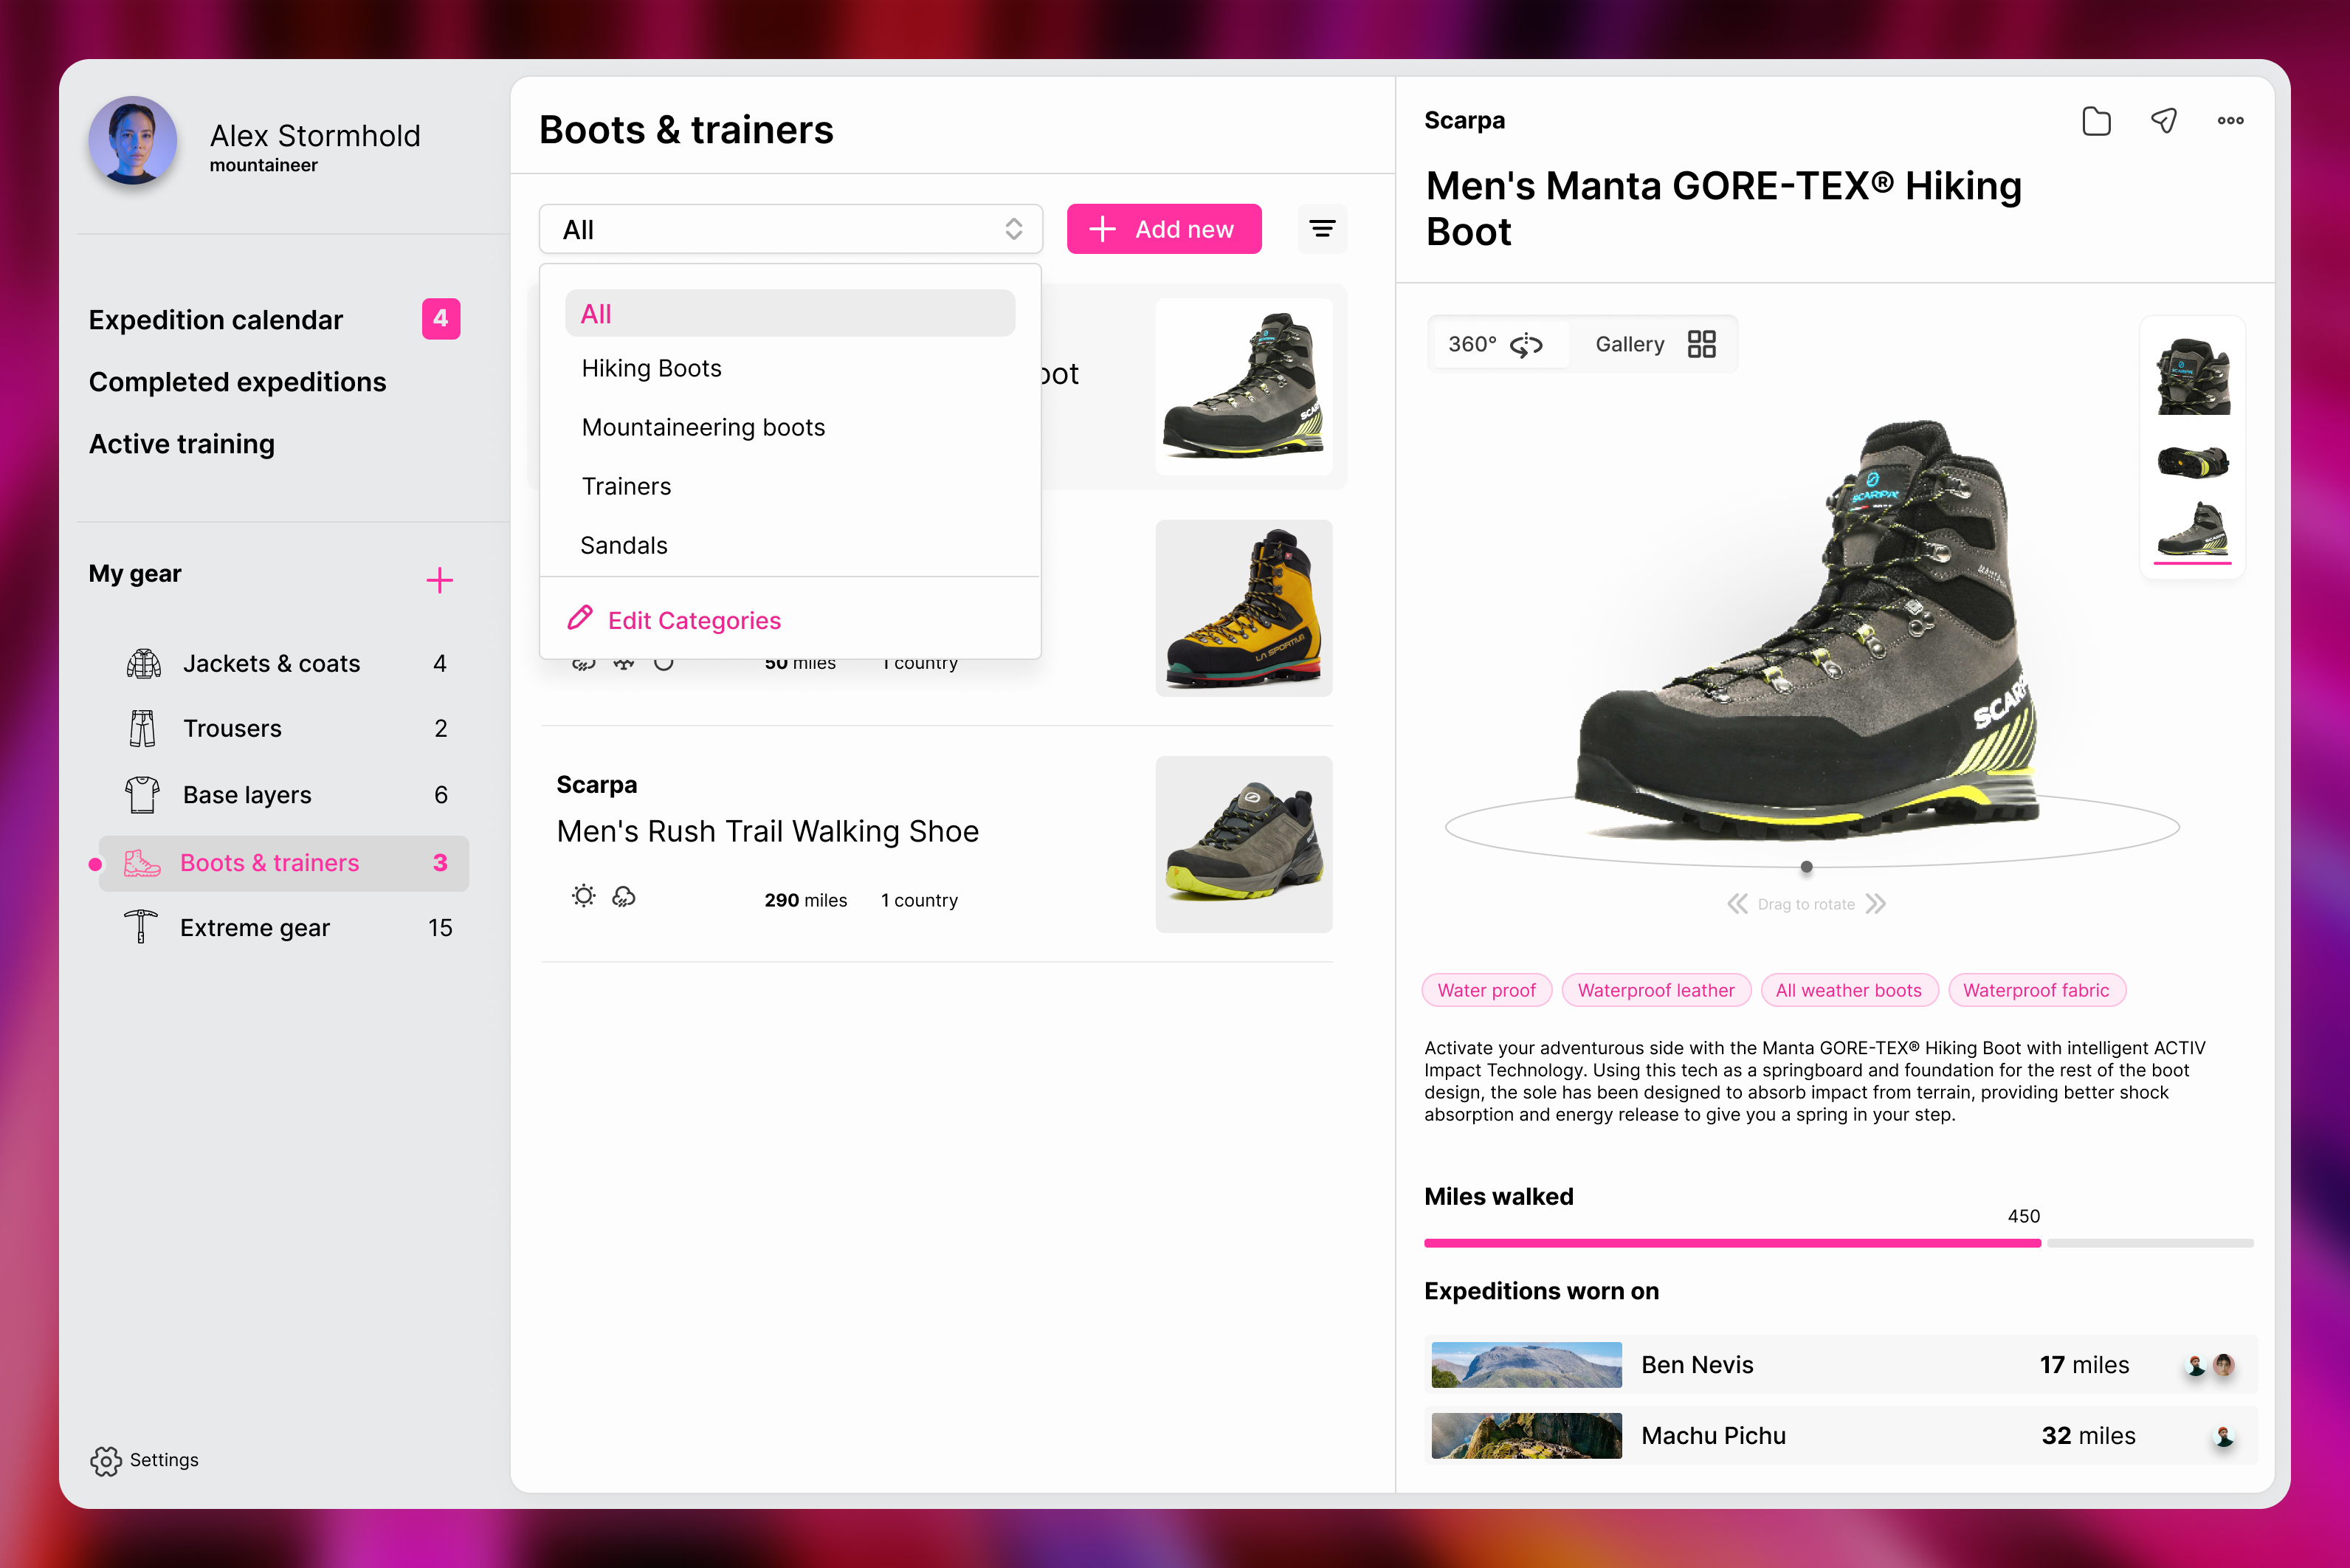Click the folder icon above the boot title
This screenshot has width=2350, height=1568.
pyautogui.click(x=2096, y=120)
